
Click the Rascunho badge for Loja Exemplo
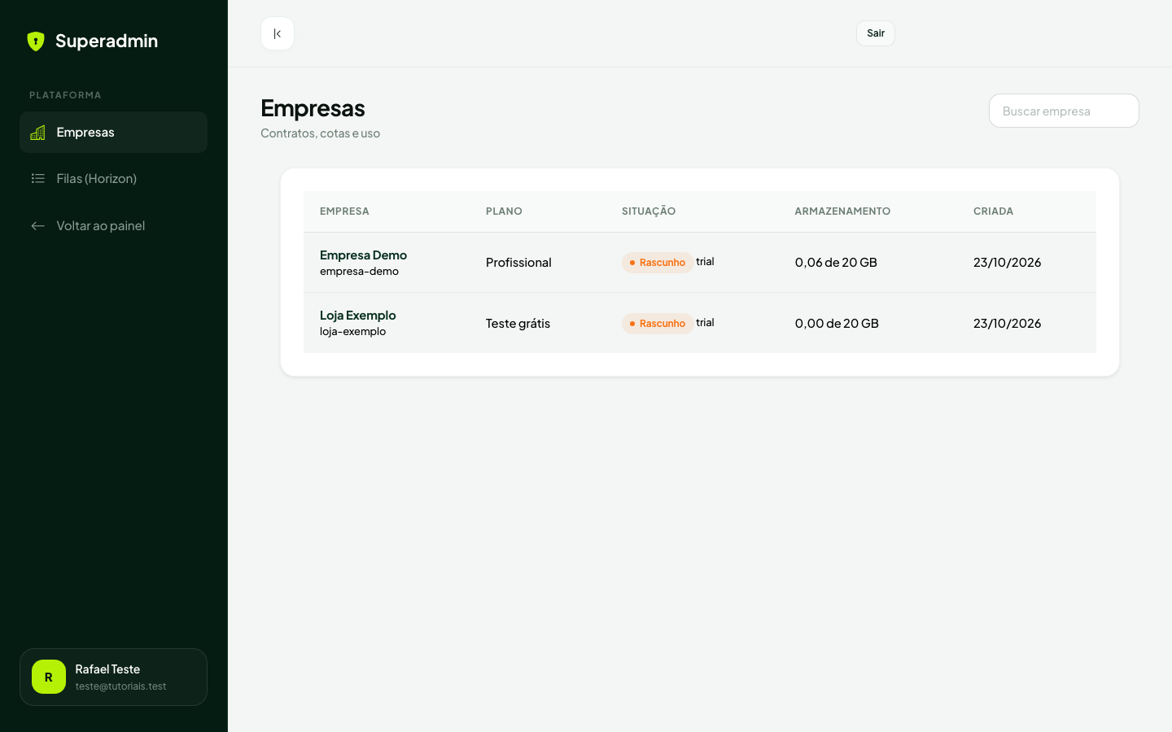click(x=658, y=324)
